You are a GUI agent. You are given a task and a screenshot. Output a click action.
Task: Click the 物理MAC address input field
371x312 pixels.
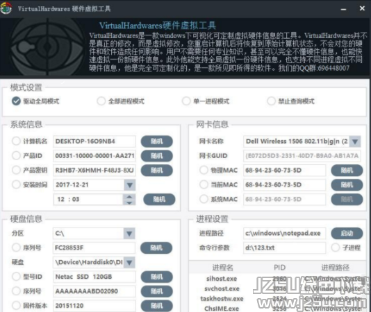click(x=284, y=171)
